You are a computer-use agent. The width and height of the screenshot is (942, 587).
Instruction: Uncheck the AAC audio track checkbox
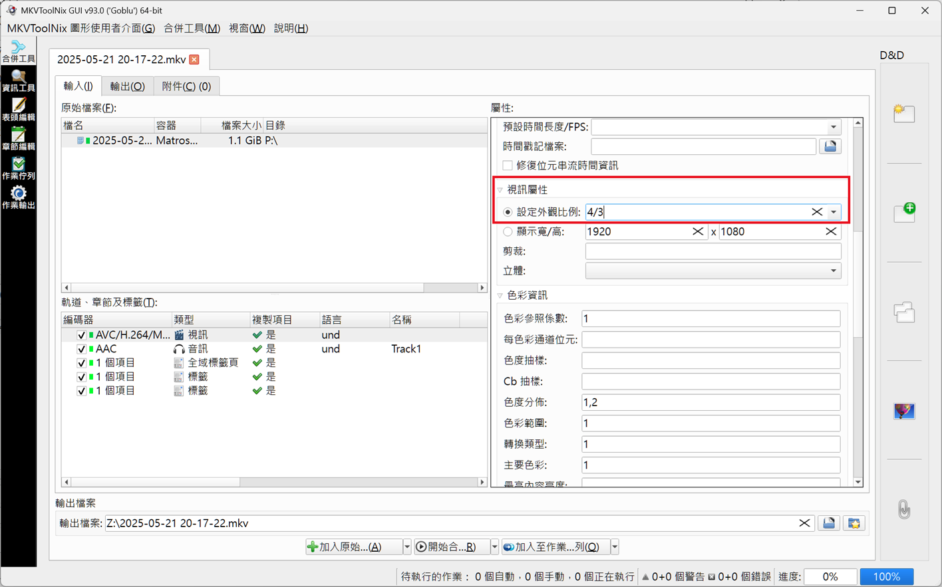[x=81, y=349]
